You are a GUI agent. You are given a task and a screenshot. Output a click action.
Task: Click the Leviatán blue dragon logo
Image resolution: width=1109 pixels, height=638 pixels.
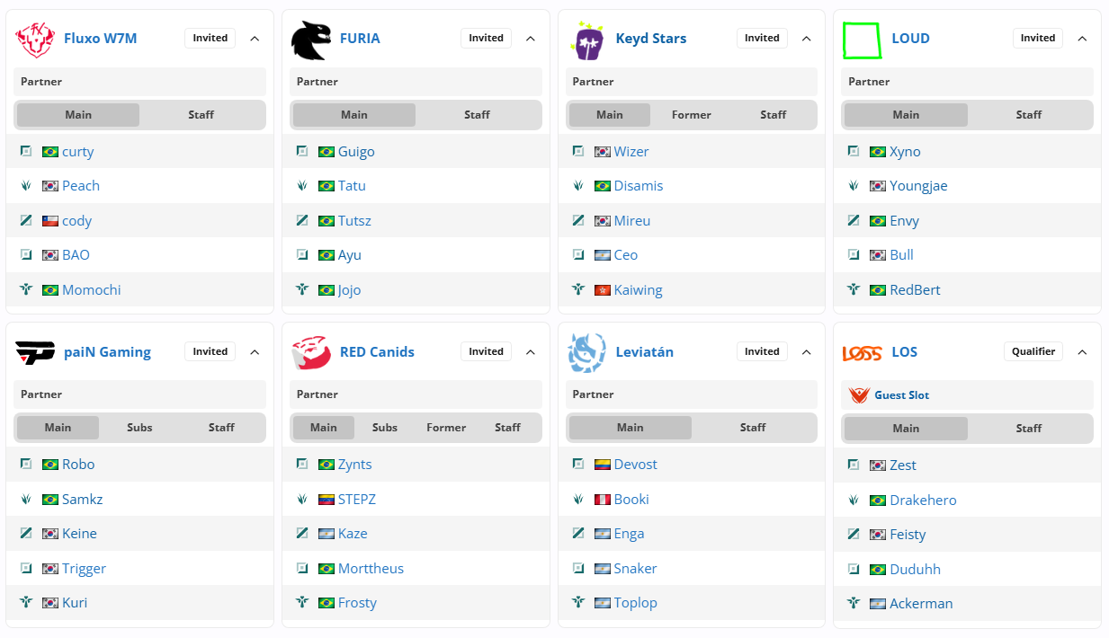[x=587, y=352]
